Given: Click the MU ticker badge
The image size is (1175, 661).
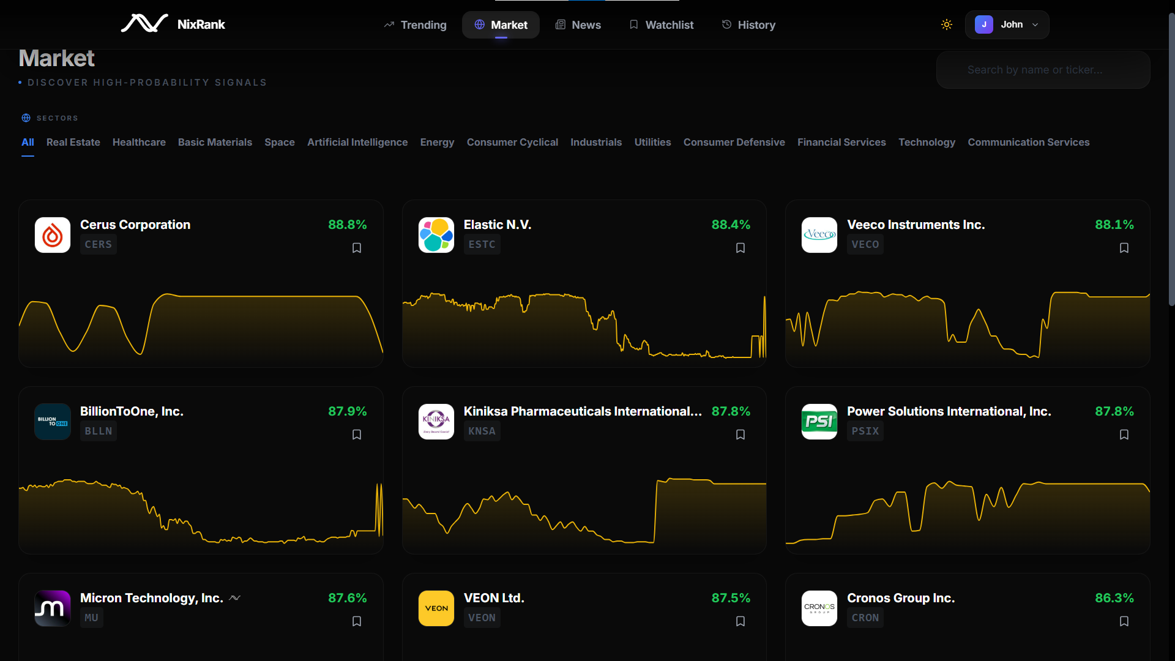Looking at the screenshot, I should (92, 618).
